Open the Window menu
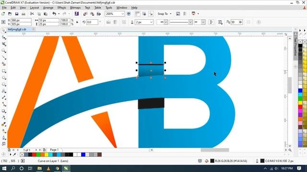The width and height of the screenshot is (307, 172). coord(122,8)
